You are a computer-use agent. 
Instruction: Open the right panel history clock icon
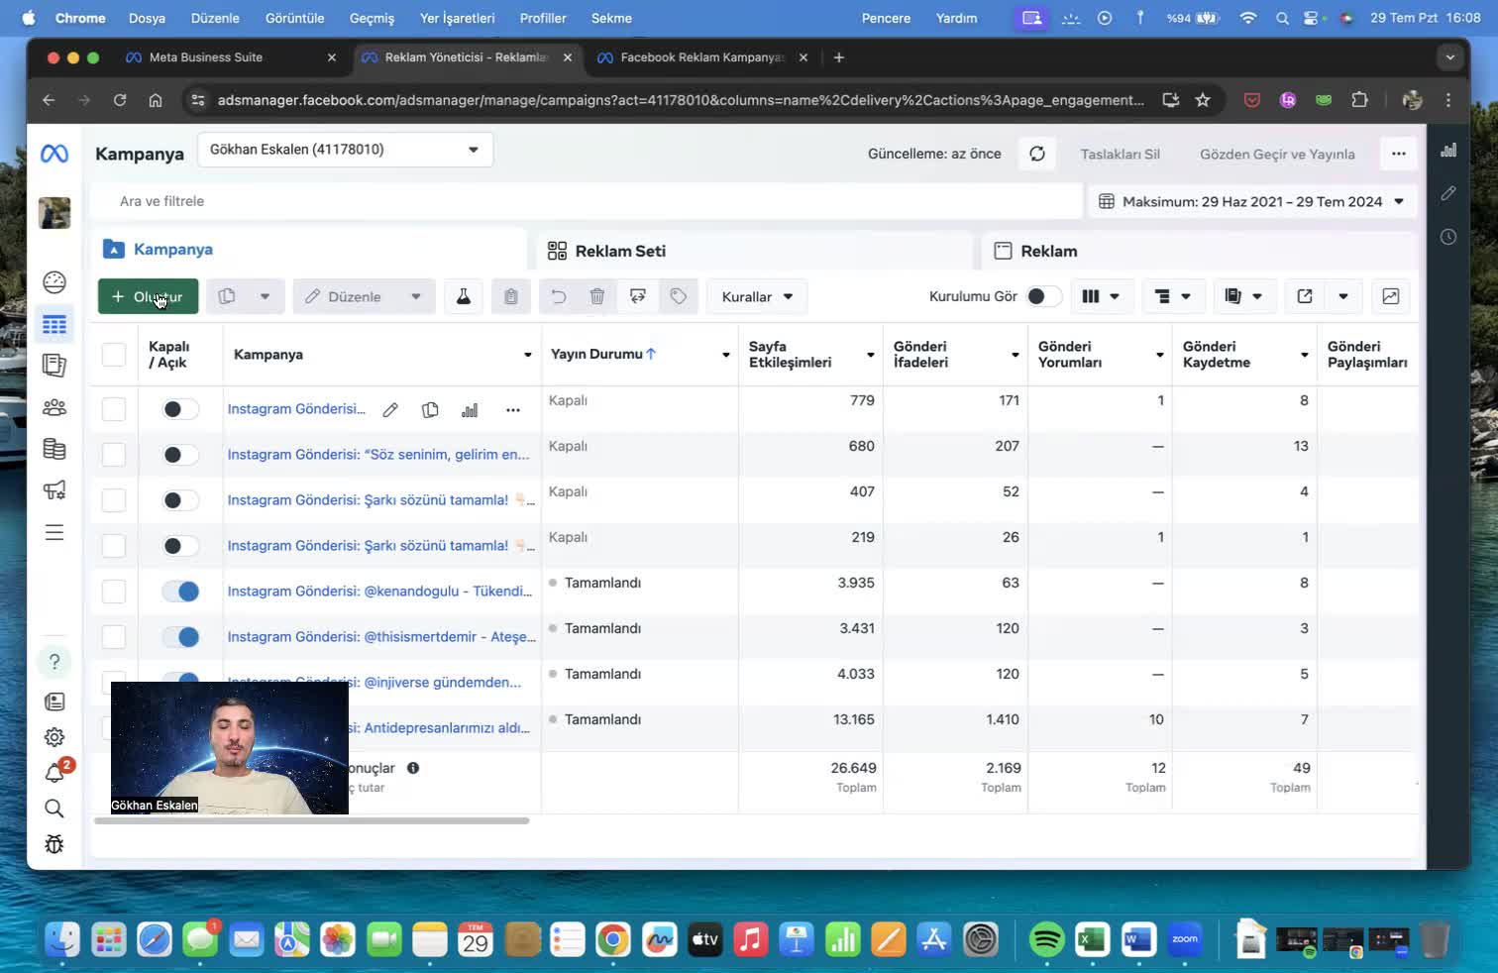1448,237
